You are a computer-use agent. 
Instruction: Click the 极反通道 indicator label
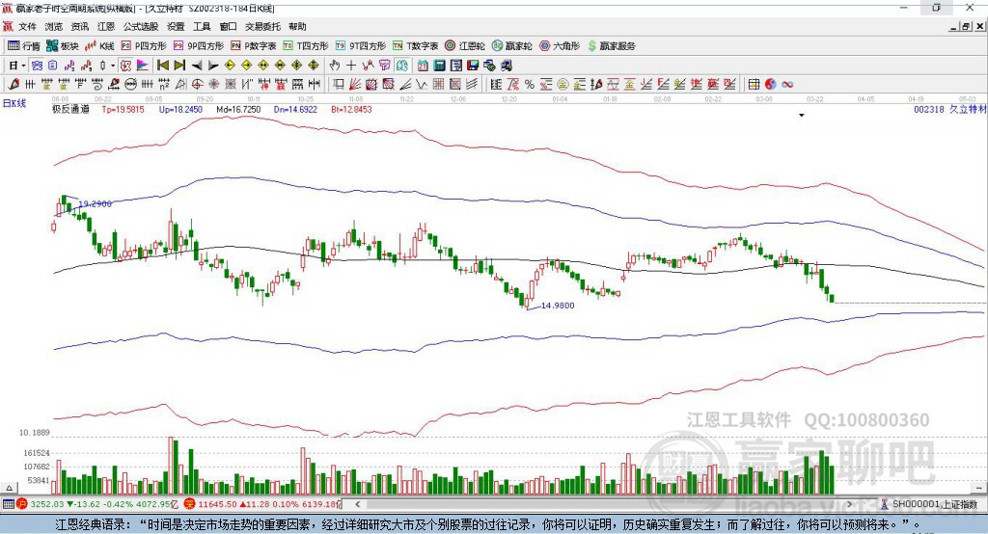click(70, 109)
